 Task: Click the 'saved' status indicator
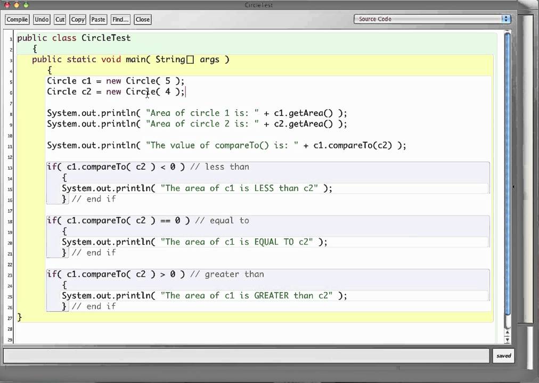[504, 356]
